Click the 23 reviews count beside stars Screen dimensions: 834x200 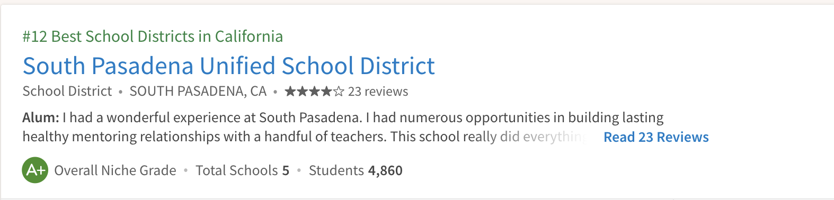(x=378, y=92)
